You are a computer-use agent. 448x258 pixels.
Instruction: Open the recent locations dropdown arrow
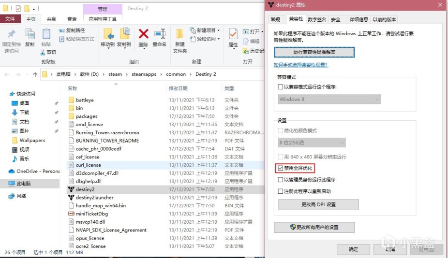coord(27,74)
